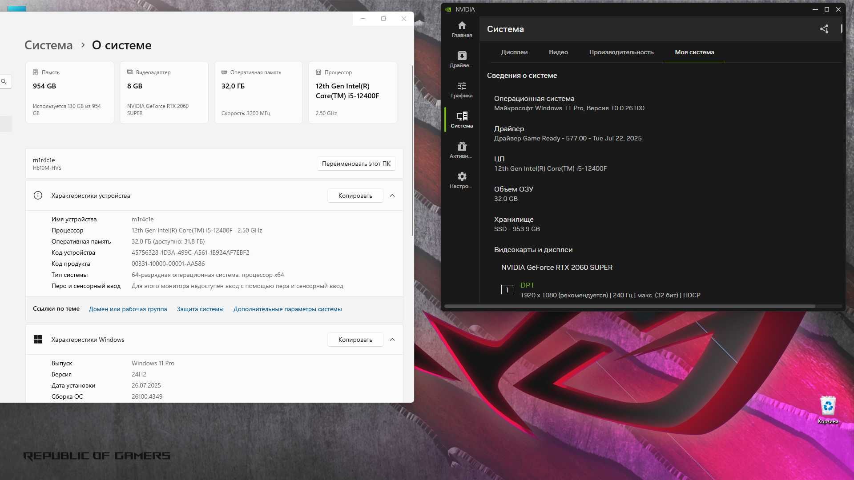Click the NVIDIA GeForce RTX 2060 SUPER entry

click(x=557, y=267)
